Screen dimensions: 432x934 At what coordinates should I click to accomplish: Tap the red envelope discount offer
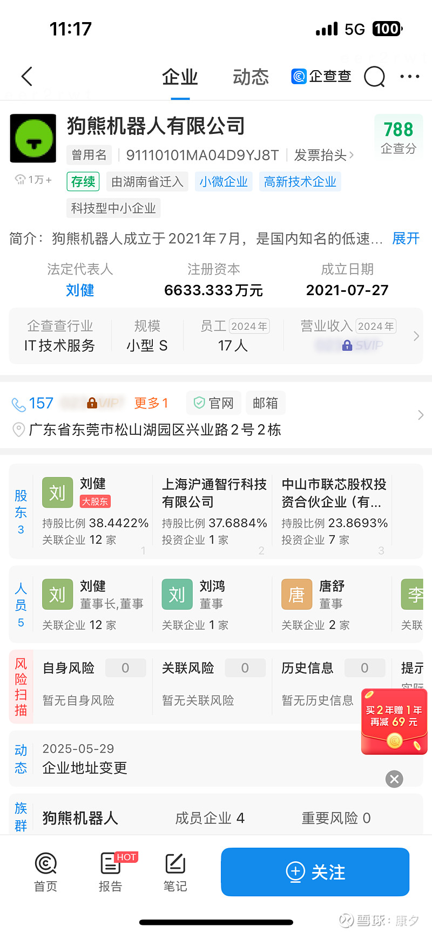pyautogui.click(x=394, y=721)
